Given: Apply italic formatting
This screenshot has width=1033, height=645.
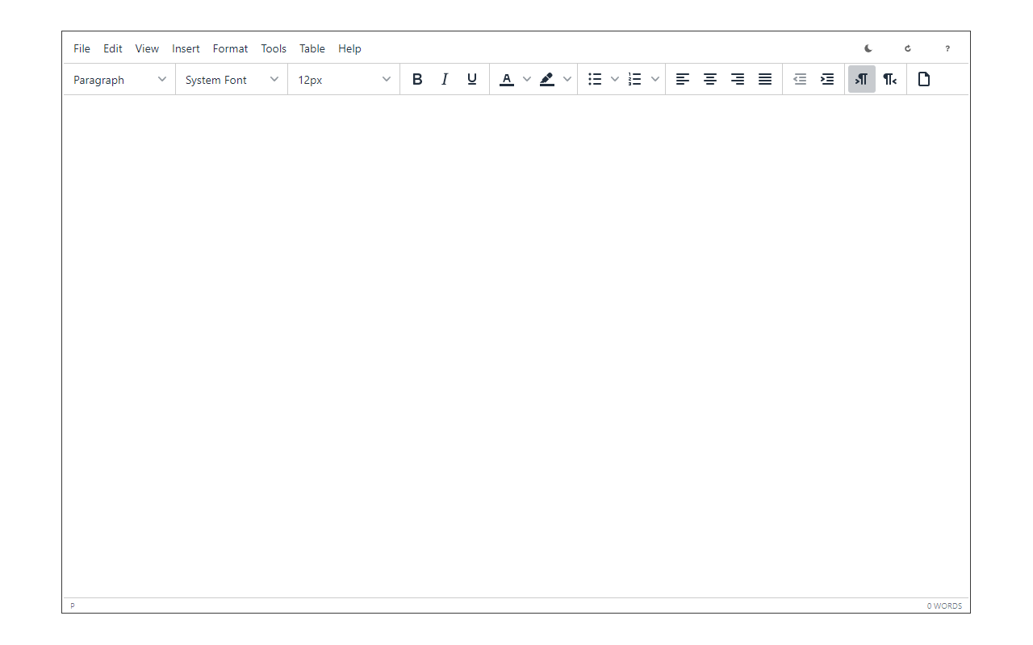Looking at the screenshot, I should click(445, 79).
